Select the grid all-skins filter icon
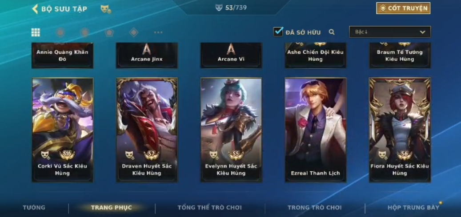The image size is (461, 217). [x=36, y=32]
